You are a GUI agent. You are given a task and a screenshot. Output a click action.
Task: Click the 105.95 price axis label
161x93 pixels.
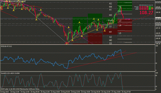pyautogui.click(x=158, y=38)
